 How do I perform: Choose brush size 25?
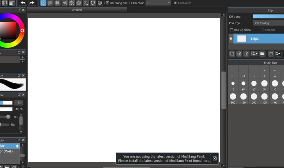click(264, 85)
